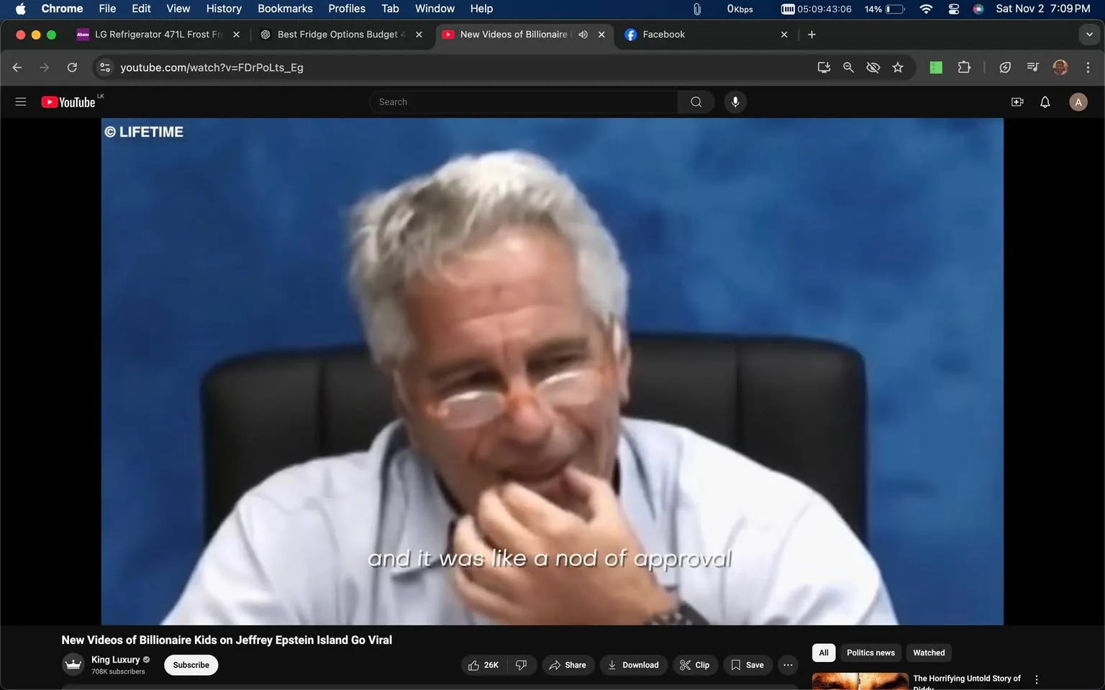The width and height of the screenshot is (1105, 690).
Task: Open the three-dot menu on the Diddy video
Action: click(1036, 678)
